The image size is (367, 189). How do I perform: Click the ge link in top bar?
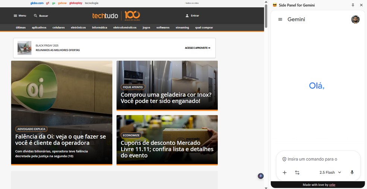(54, 3)
